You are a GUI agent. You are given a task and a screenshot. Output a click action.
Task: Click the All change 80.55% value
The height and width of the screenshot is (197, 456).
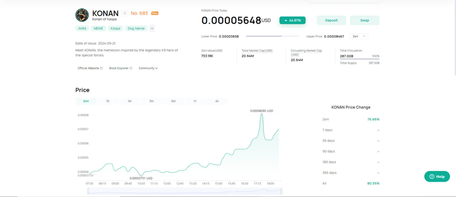click(373, 184)
